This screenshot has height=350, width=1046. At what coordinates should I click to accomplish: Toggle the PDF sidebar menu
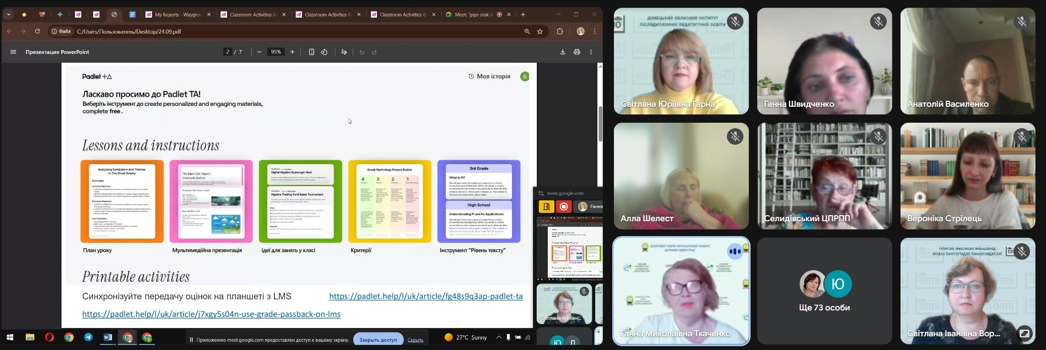pos(13,52)
